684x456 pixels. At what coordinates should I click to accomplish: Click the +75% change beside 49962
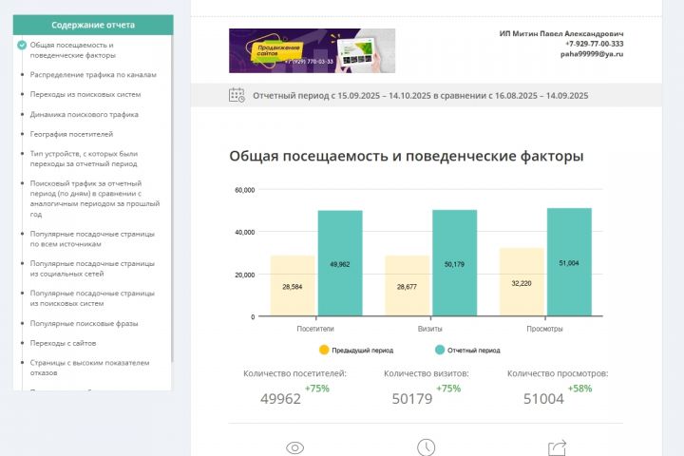tap(317, 389)
